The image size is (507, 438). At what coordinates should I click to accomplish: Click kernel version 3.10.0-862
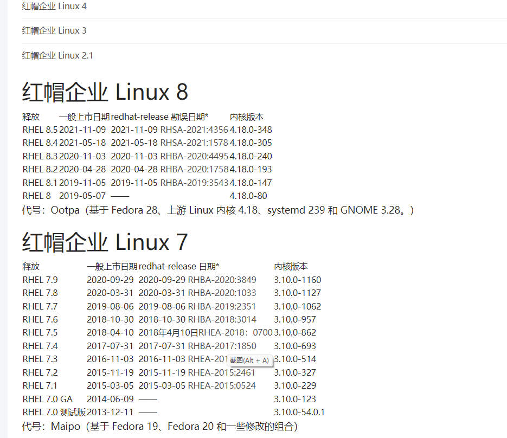(x=295, y=333)
